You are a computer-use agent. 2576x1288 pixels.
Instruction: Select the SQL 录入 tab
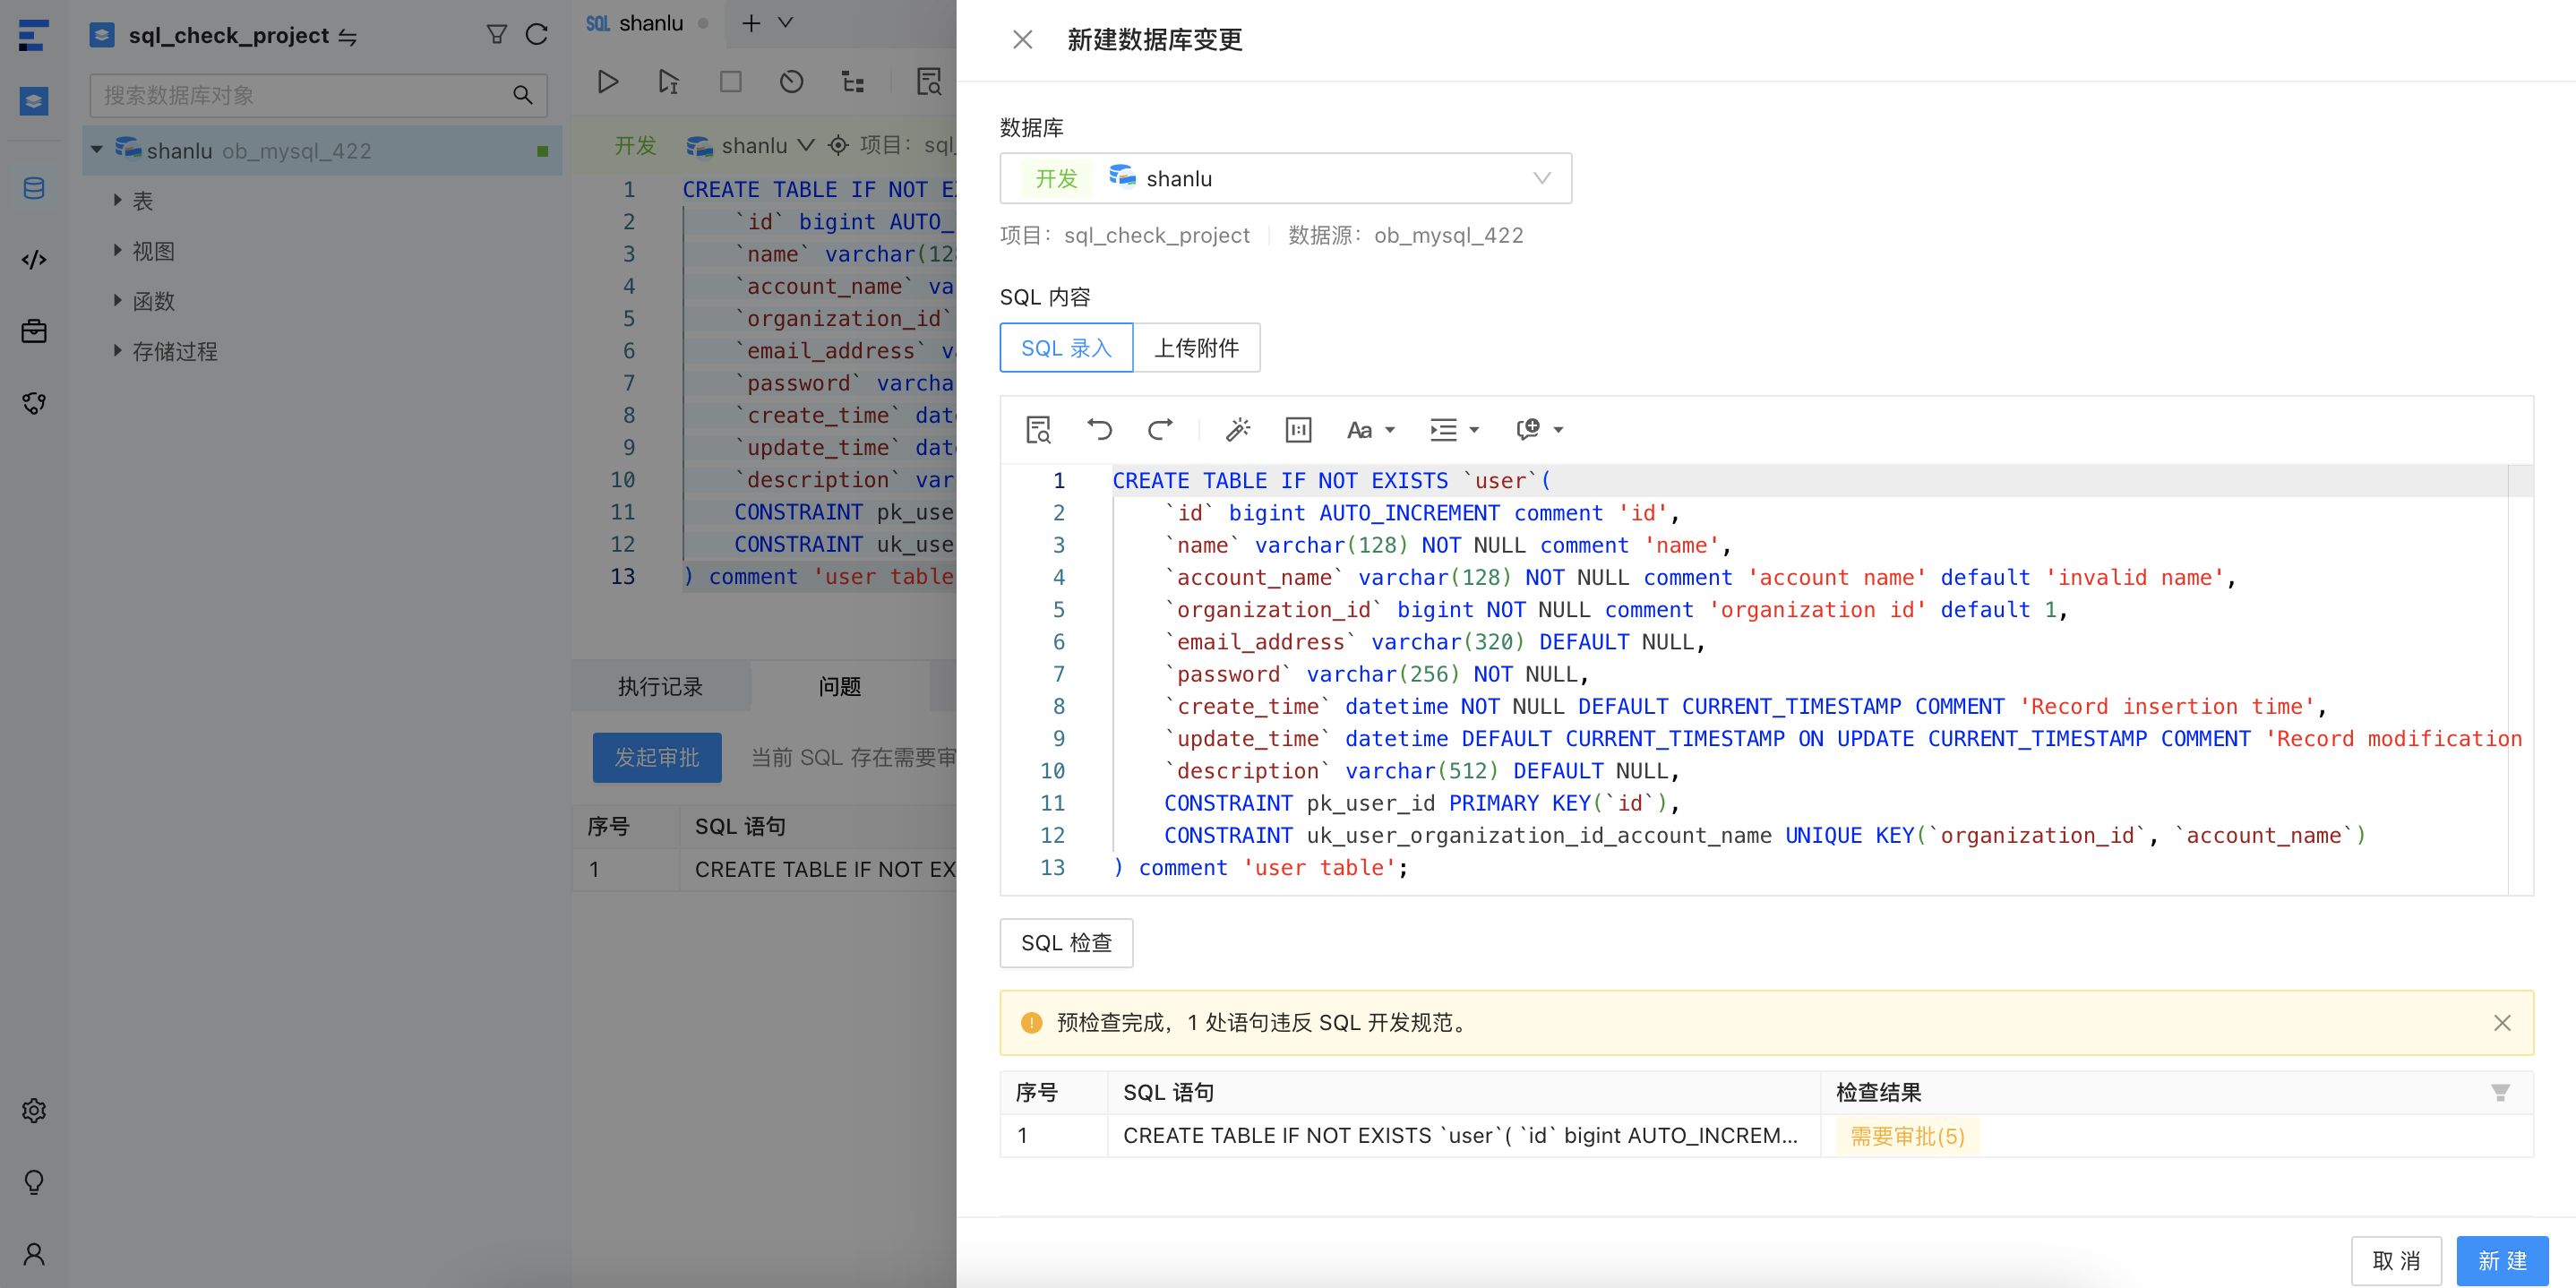(x=1066, y=347)
